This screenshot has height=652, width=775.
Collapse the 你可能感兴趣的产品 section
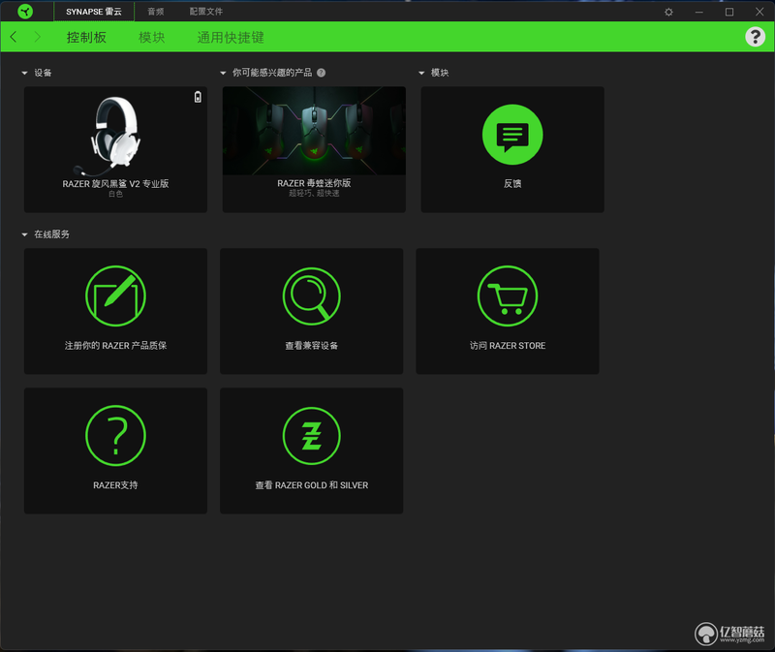pyautogui.click(x=223, y=74)
